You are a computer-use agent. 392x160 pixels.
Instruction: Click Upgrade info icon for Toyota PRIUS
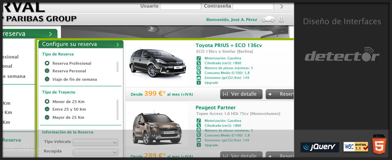coord(199,83)
